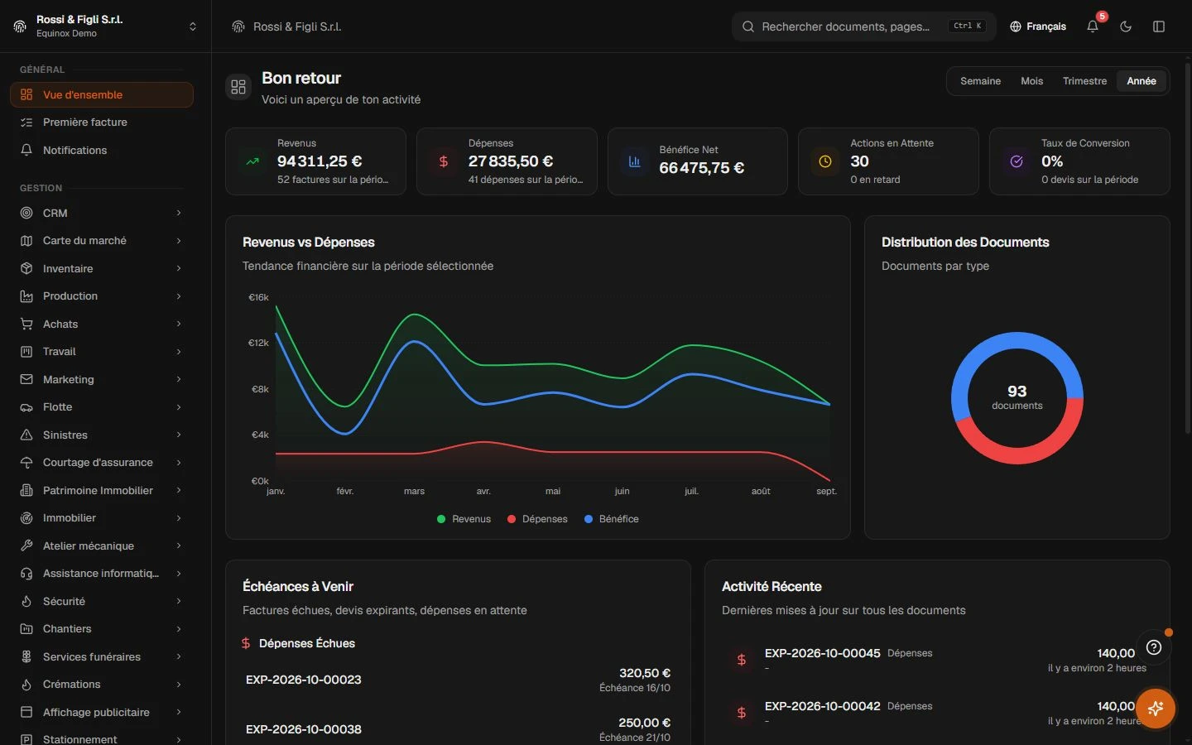The image size is (1192, 745).
Task: Go to Vue d'ensemble page
Action: point(102,94)
